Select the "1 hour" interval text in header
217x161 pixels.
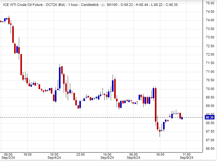pos(75,5)
